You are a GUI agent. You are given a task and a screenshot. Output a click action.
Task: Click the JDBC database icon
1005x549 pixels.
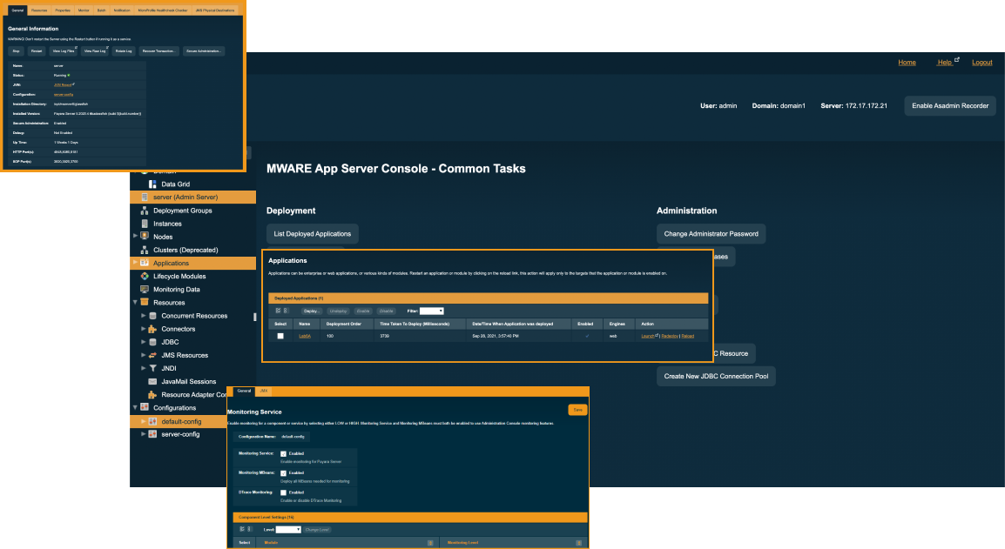[x=152, y=342]
